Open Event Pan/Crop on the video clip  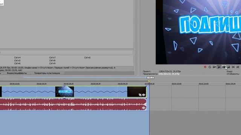140,95
